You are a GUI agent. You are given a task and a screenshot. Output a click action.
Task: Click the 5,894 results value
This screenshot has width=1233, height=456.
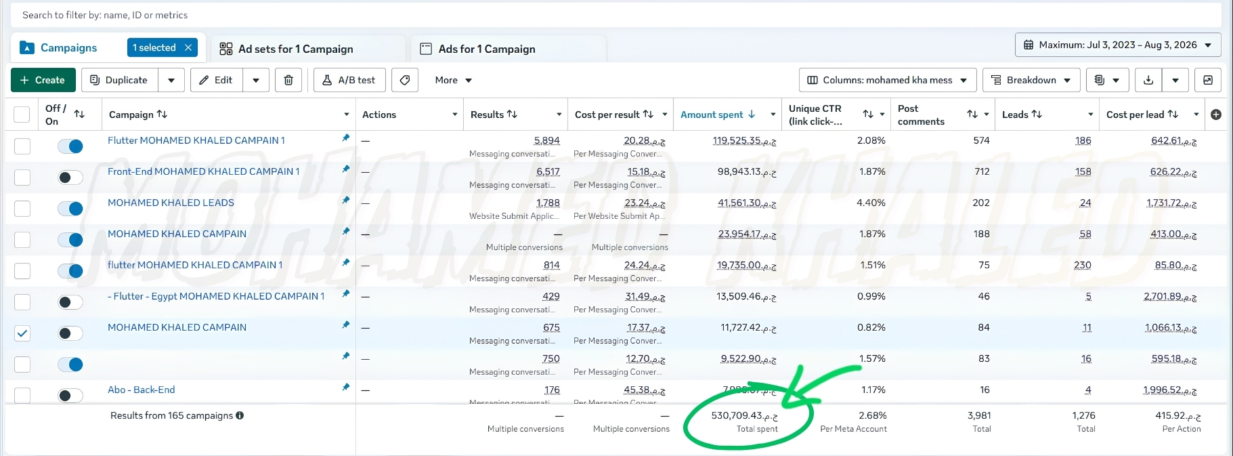[x=547, y=140]
